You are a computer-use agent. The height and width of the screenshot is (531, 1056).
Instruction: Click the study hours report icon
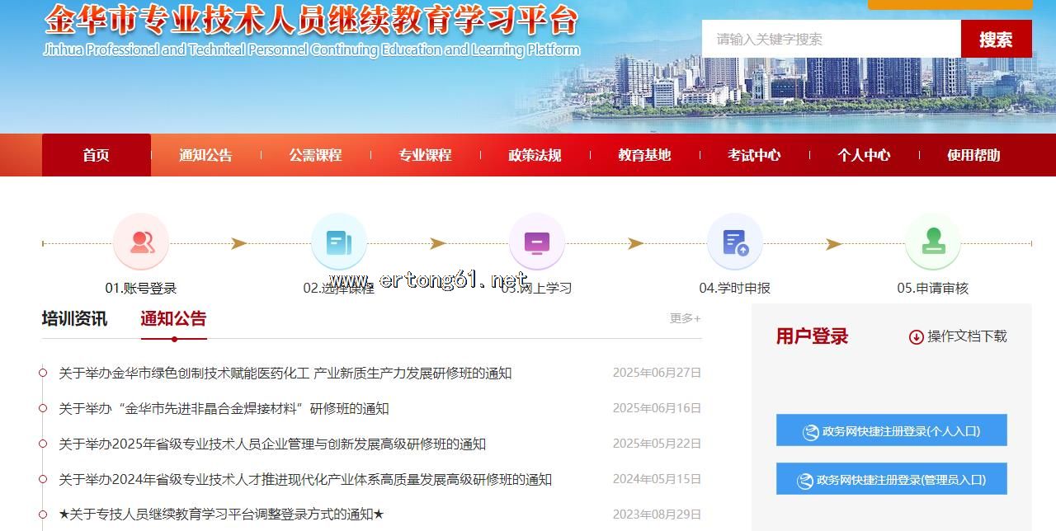coord(734,242)
